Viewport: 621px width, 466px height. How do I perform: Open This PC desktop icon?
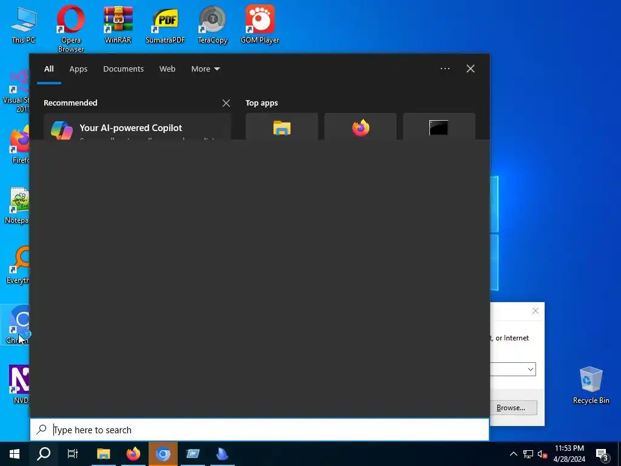(x=24, y=24)
